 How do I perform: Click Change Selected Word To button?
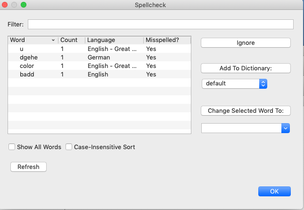[x=246, y=111]
